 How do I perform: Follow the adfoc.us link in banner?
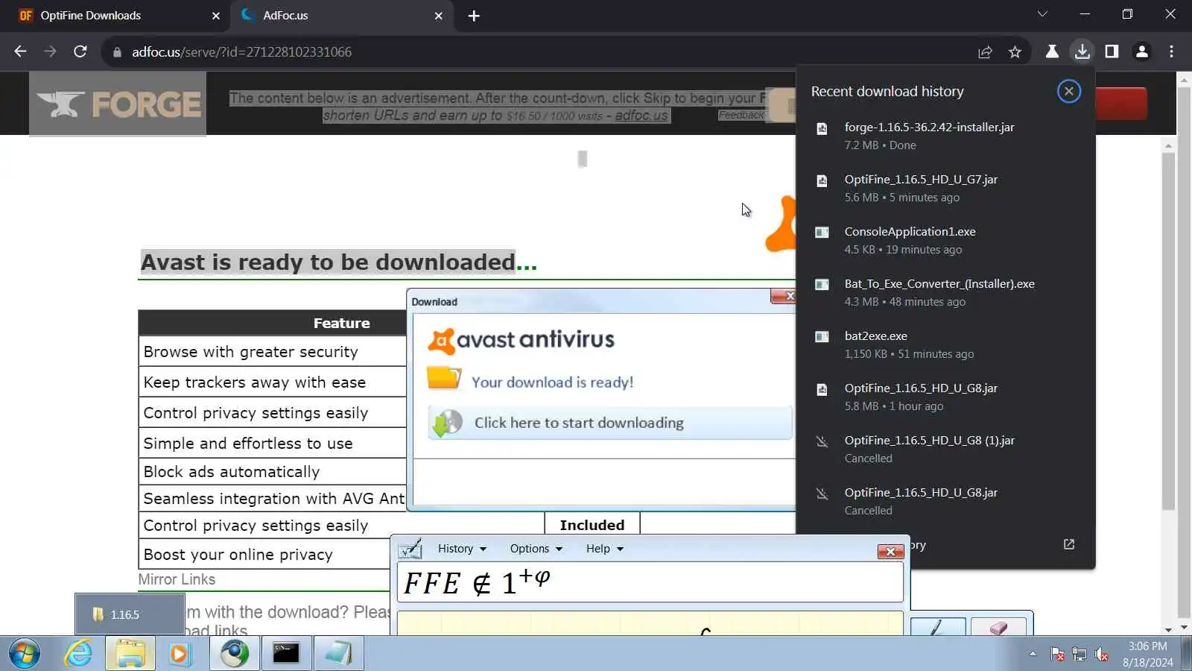click(x=641, y=116)
